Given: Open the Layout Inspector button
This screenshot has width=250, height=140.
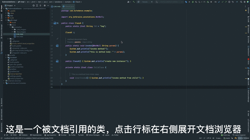Looking at the screenshot, I should coord(239,135).
